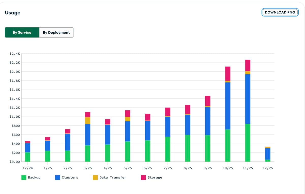The height and width of the screenshot is (194, 305).
Task: Click the $1.0K y-axis label
Action: (14, 117)
